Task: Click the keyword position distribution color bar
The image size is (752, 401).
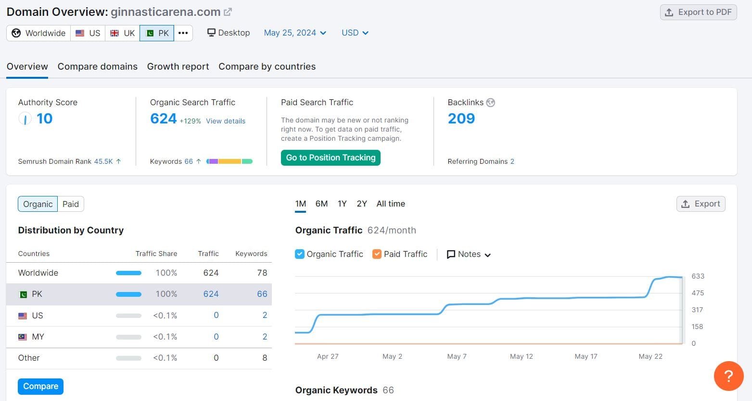Action: [x=229, y=161]
